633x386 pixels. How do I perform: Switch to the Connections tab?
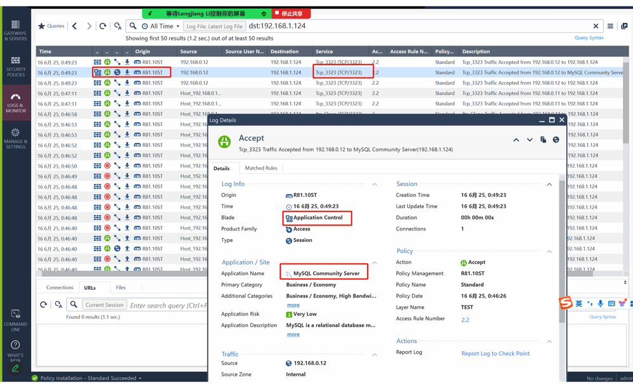(x=60, y=287)
